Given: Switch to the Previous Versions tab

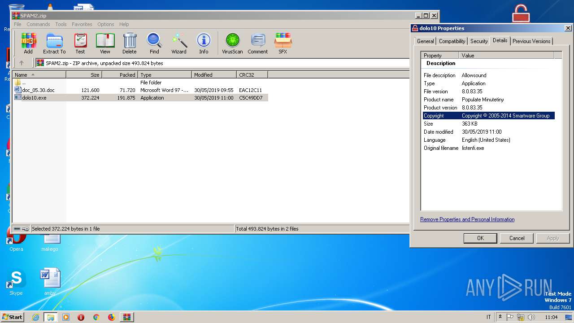Looking at the screenshot, I should coord(531,41).
